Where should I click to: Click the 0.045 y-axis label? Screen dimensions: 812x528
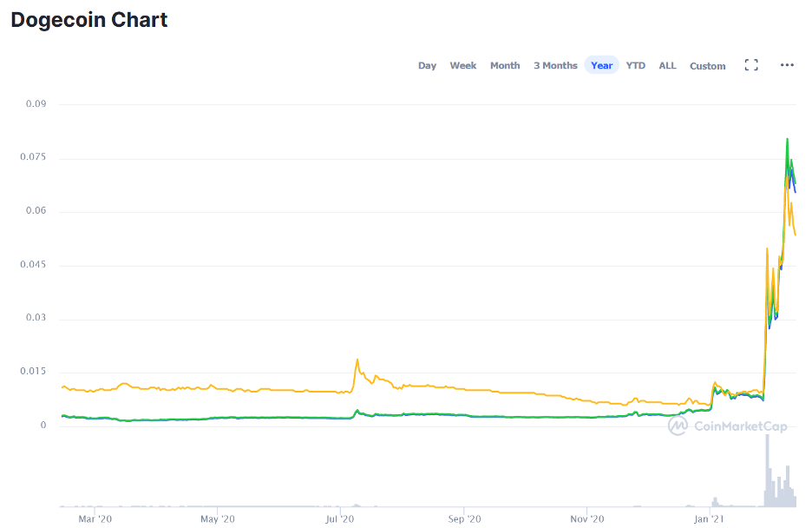[33, 264]
